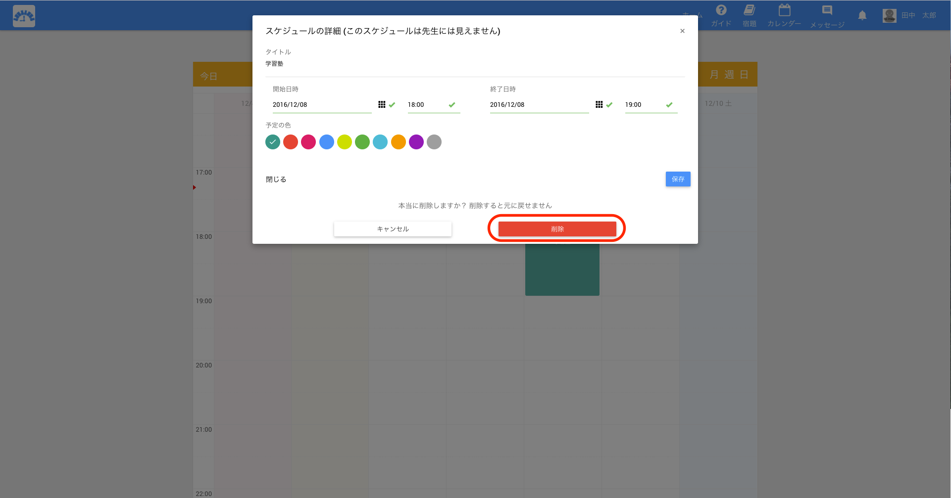Image resolution: width=951 pixels, height=498 pixels.
Task: Click the end date field 2016/12/08
Action: tap(540, 105)
